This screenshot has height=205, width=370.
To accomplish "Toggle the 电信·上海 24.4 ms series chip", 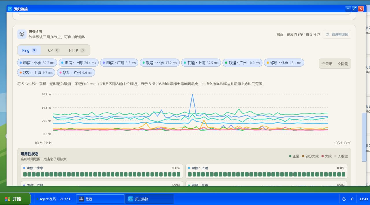I will (x=79, y=63).
